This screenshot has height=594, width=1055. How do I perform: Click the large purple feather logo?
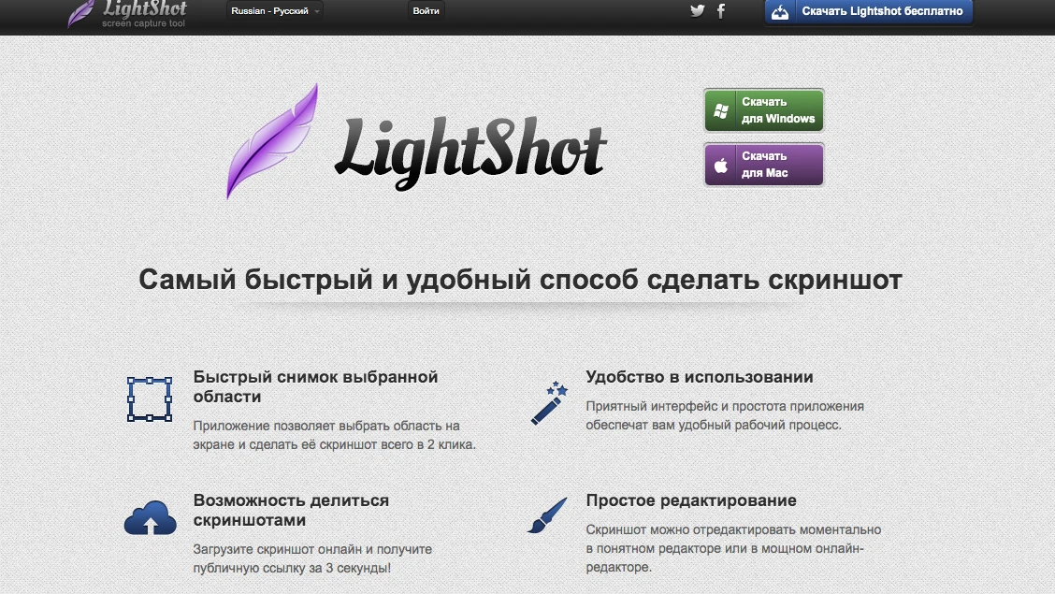(x=272, y=141)
